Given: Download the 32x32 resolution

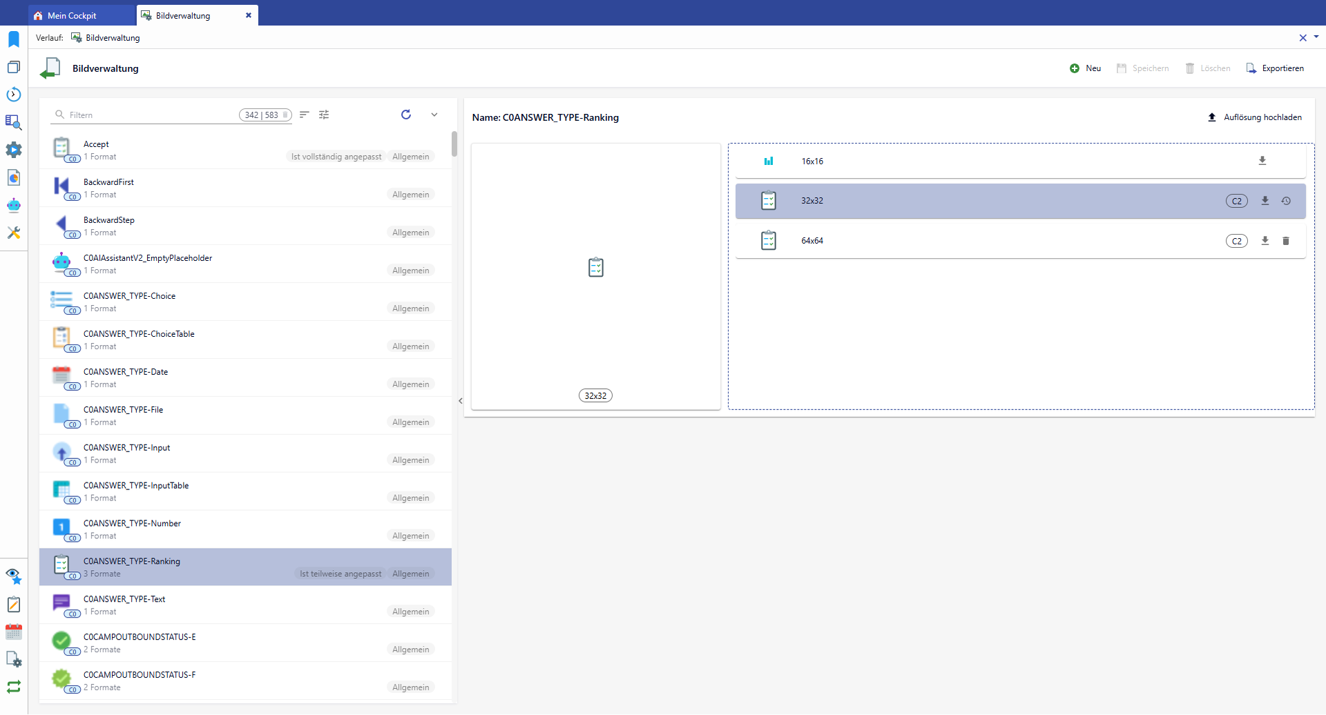Looking at the screenshot, I should [1265, 201].
